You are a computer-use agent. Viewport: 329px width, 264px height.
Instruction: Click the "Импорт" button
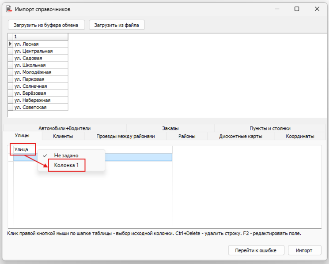point(305,250)
